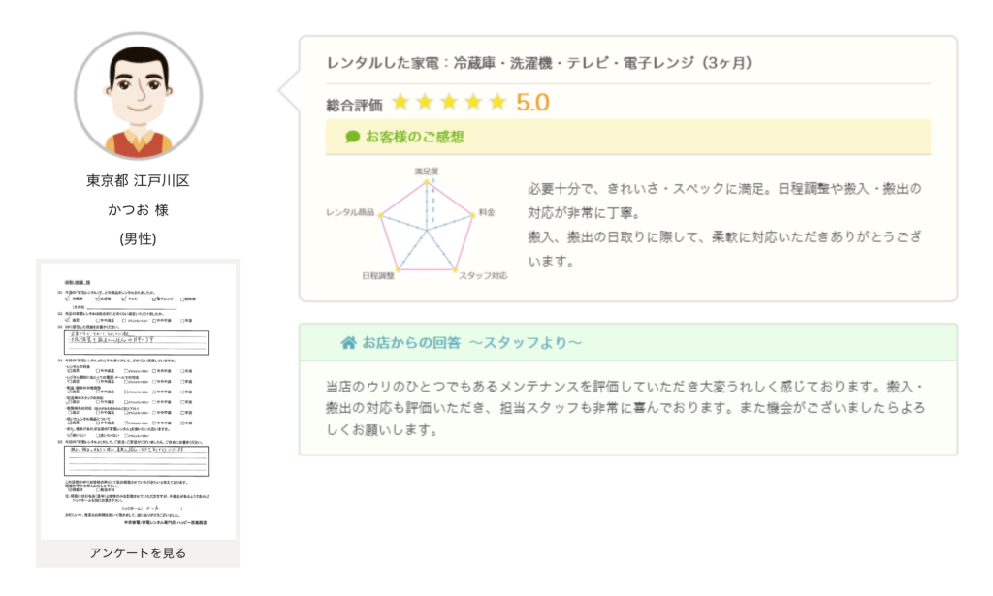Screen dimensions: 993x596
Task: Click the fifth rating star
Action: (497, 102)
